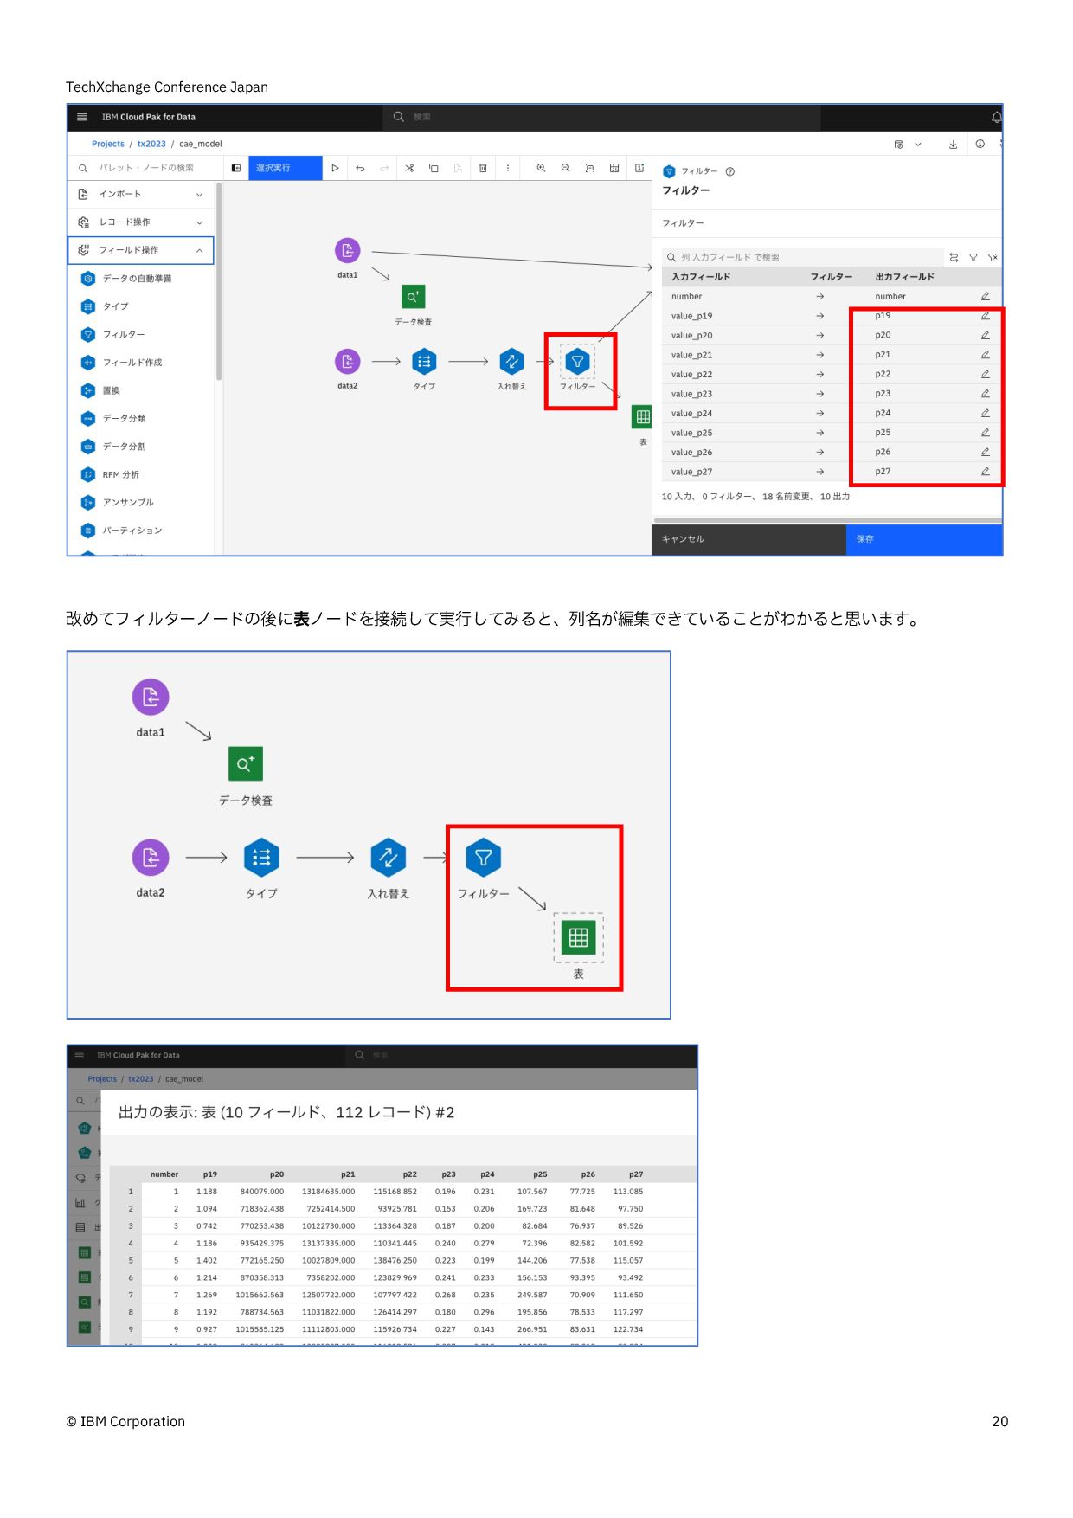Click the 選択実行 button
This screenshot has width=1073, height=1518.
[286, 168]
